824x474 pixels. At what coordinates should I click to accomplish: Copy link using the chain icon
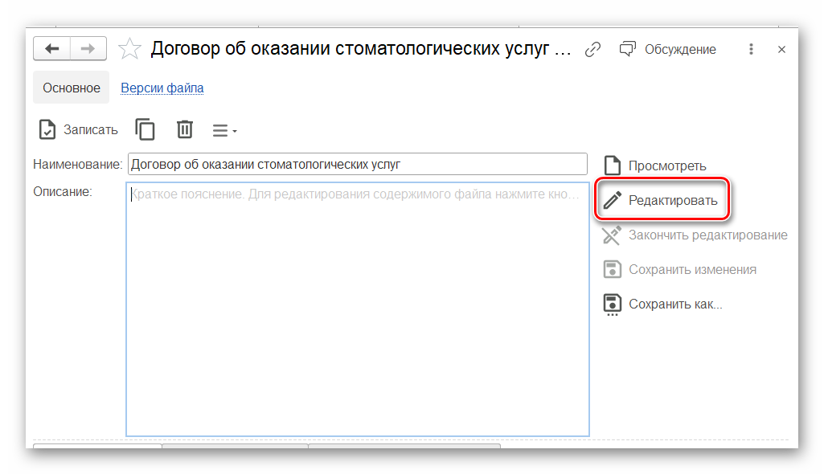coord(592,49)
